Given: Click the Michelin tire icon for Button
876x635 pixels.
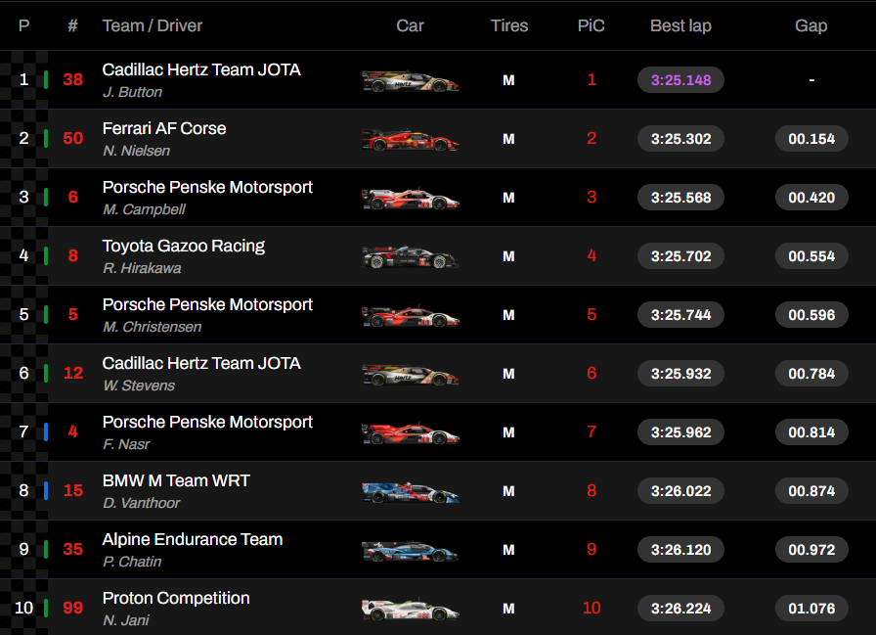Looking at the screenshot, I should tap(508, 80).
